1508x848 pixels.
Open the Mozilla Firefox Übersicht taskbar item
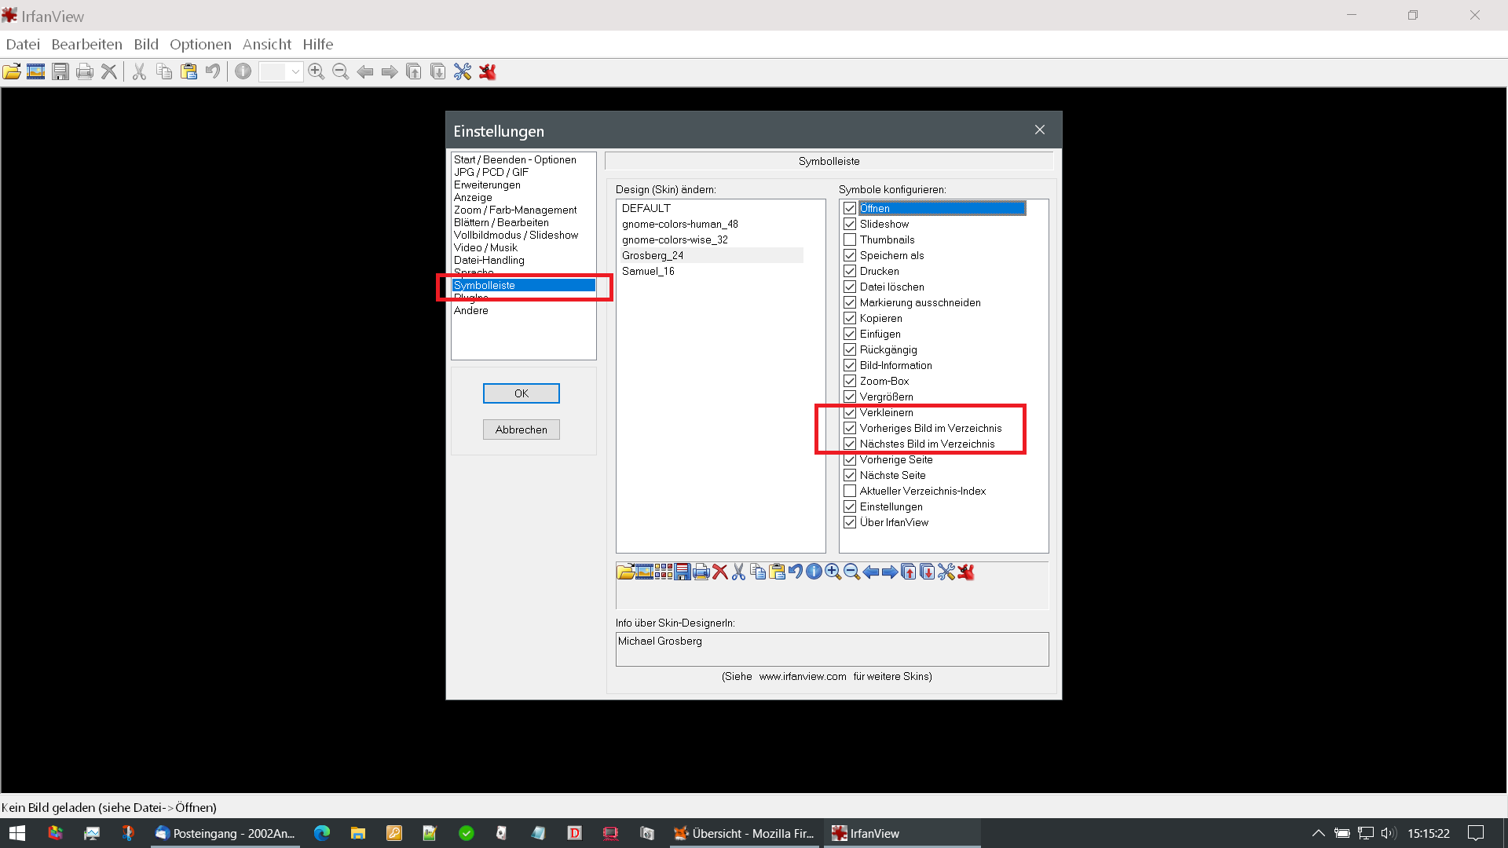point(744,833)
